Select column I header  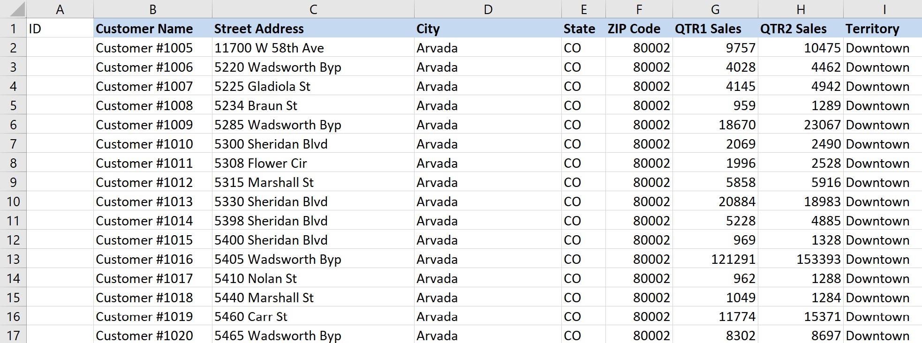coord(884,9)
